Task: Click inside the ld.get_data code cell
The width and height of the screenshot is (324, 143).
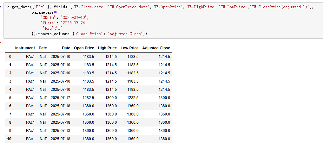Action: (x=163, y=20)
